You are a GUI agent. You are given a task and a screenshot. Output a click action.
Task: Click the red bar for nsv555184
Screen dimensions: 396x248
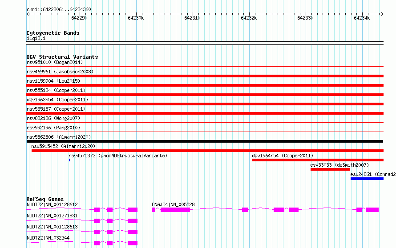click(205, 95)
